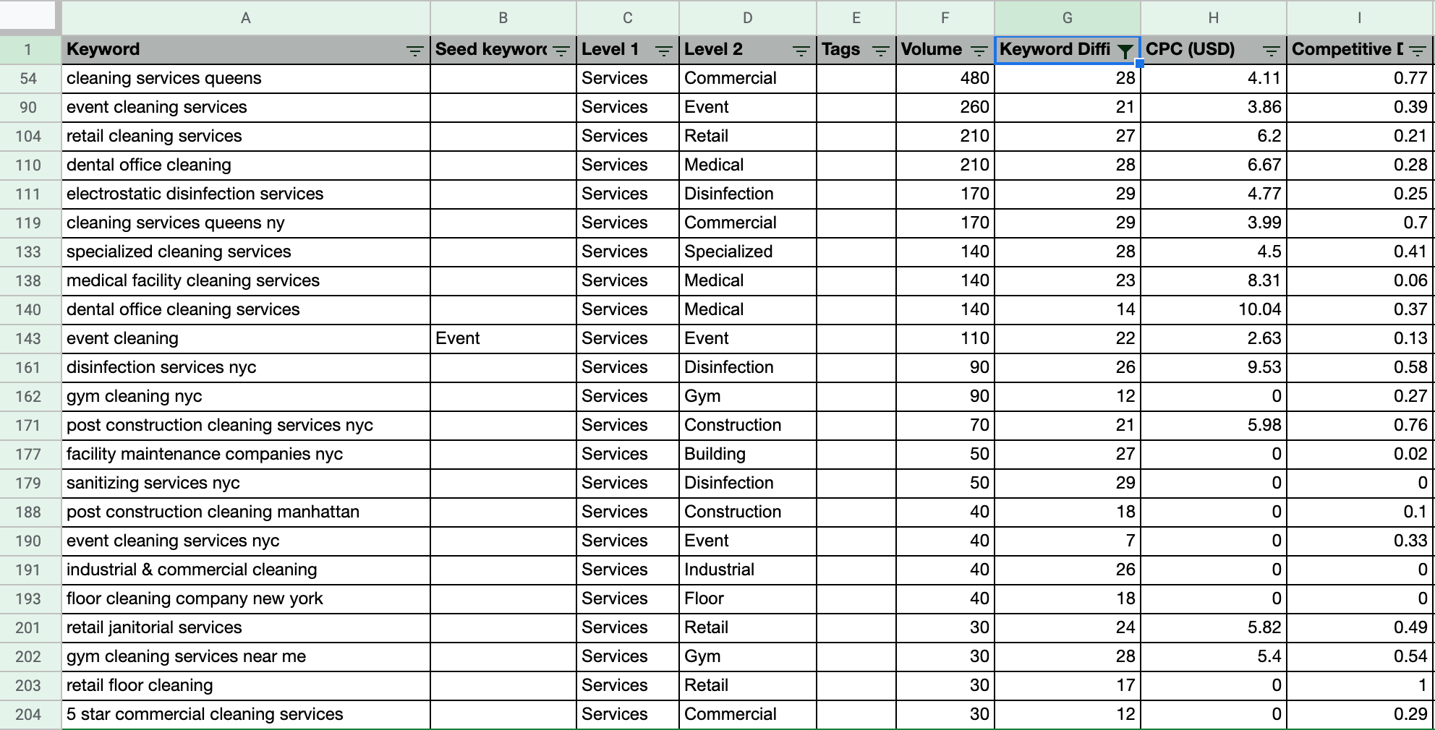The image size is (1435, 730).
Task: Select column E header
Action: 856,18
